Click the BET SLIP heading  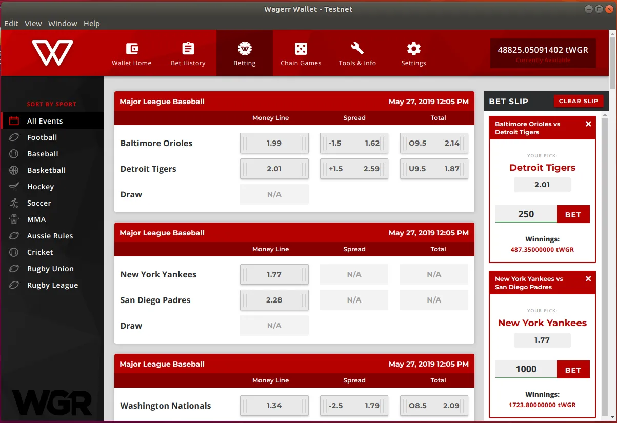tap(508, 101)
